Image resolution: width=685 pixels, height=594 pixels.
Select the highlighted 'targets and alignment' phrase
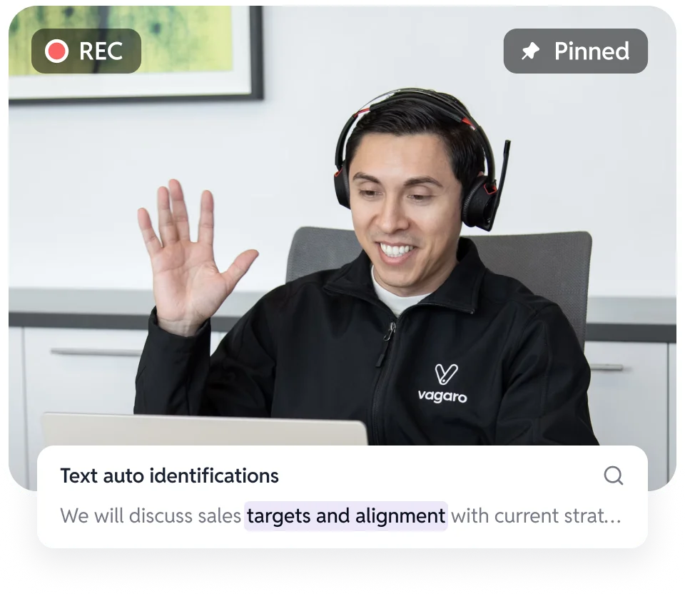(346, 515)
